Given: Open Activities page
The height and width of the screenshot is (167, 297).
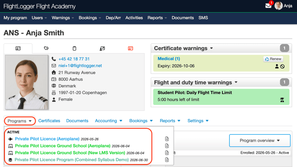Looking at the screenshot, I should coord(134,18).
